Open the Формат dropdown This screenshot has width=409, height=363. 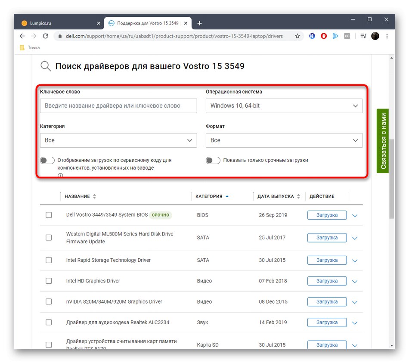(284, 140)
